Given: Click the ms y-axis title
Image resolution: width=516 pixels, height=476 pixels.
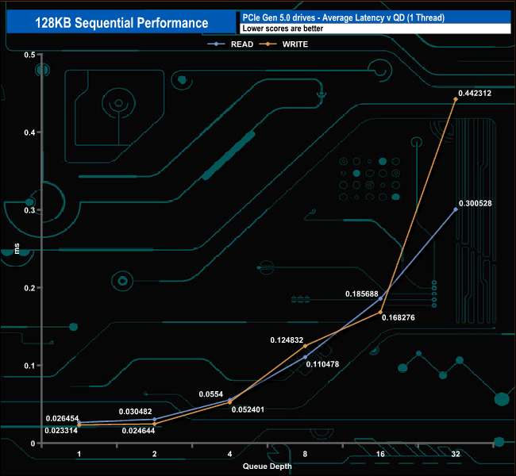Looking at the screenshot, I should coord(17,248).
